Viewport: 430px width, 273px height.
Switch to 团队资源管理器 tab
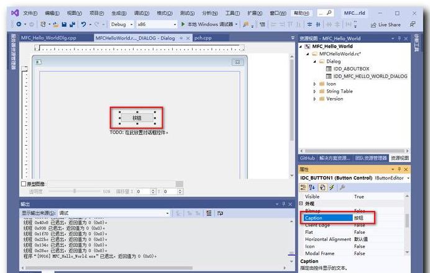pyautogui.click(x=371, y=158)
